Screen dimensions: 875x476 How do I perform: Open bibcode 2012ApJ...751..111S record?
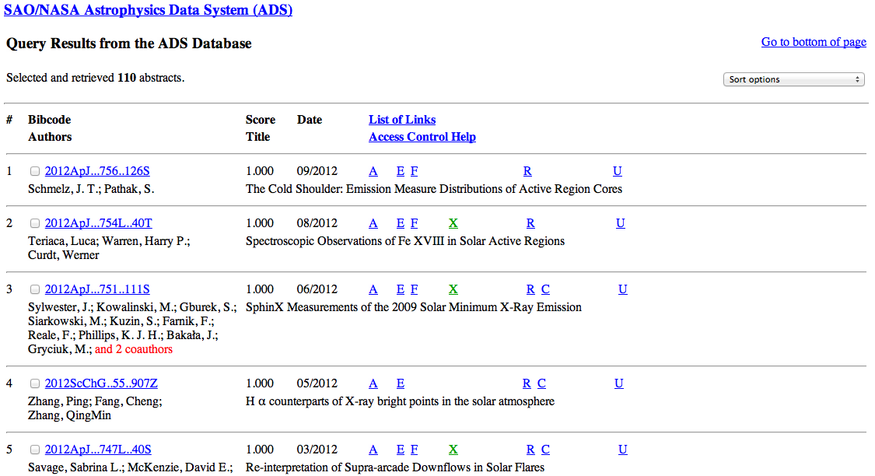[x=97, y=289]
